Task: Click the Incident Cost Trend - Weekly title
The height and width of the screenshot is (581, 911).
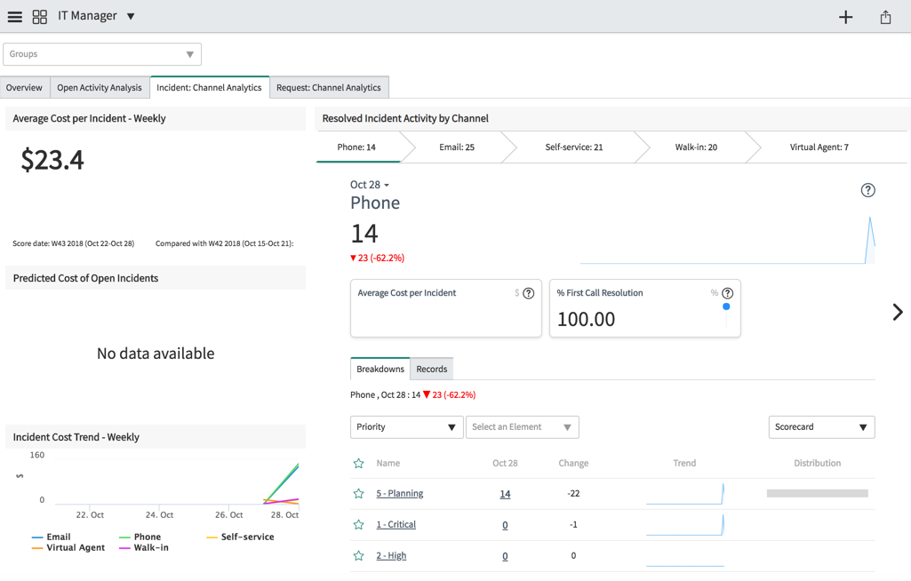Action: [76, 437]
